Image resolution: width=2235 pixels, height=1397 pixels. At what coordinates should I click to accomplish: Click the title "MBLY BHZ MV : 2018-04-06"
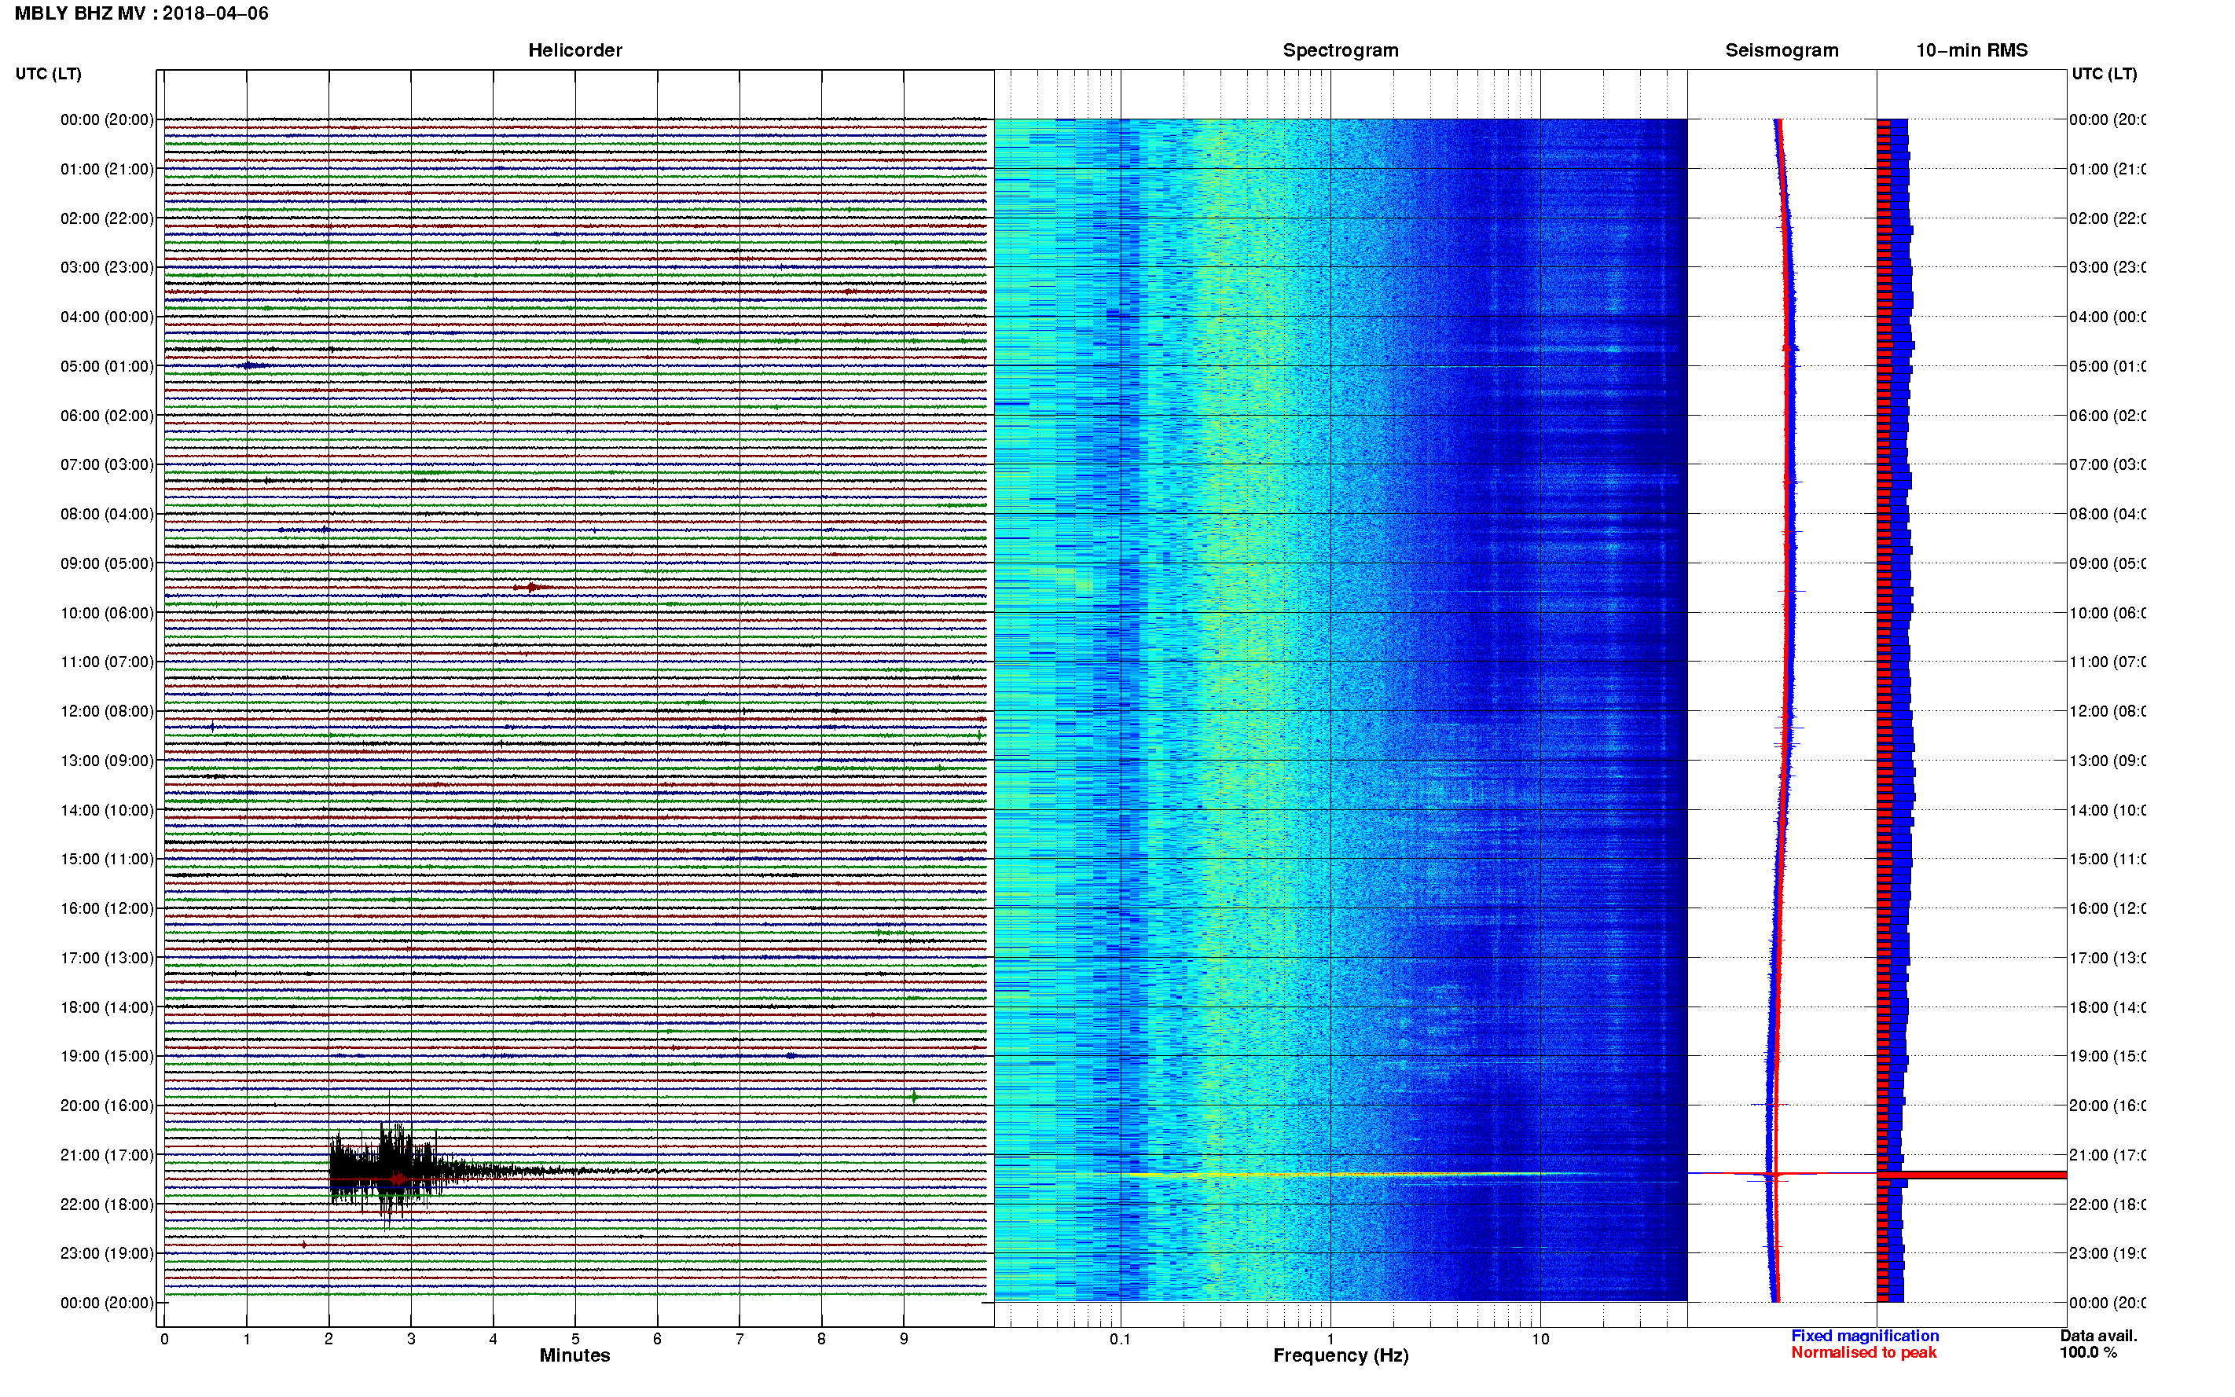[141, 14]
